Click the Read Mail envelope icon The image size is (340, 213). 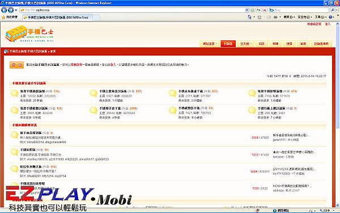pos(269,17)
